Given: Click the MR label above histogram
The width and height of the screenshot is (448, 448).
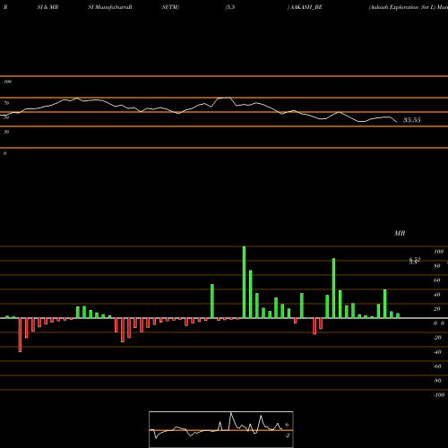Looking at the screenshot, I should coord(400,233).
